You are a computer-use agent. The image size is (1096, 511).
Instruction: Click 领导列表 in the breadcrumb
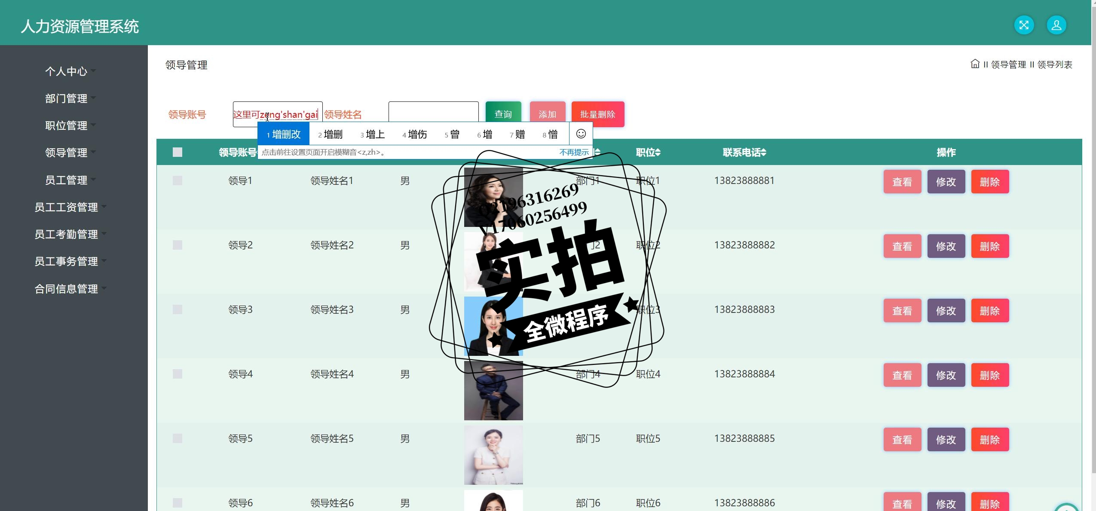[x=1055, y=64]
